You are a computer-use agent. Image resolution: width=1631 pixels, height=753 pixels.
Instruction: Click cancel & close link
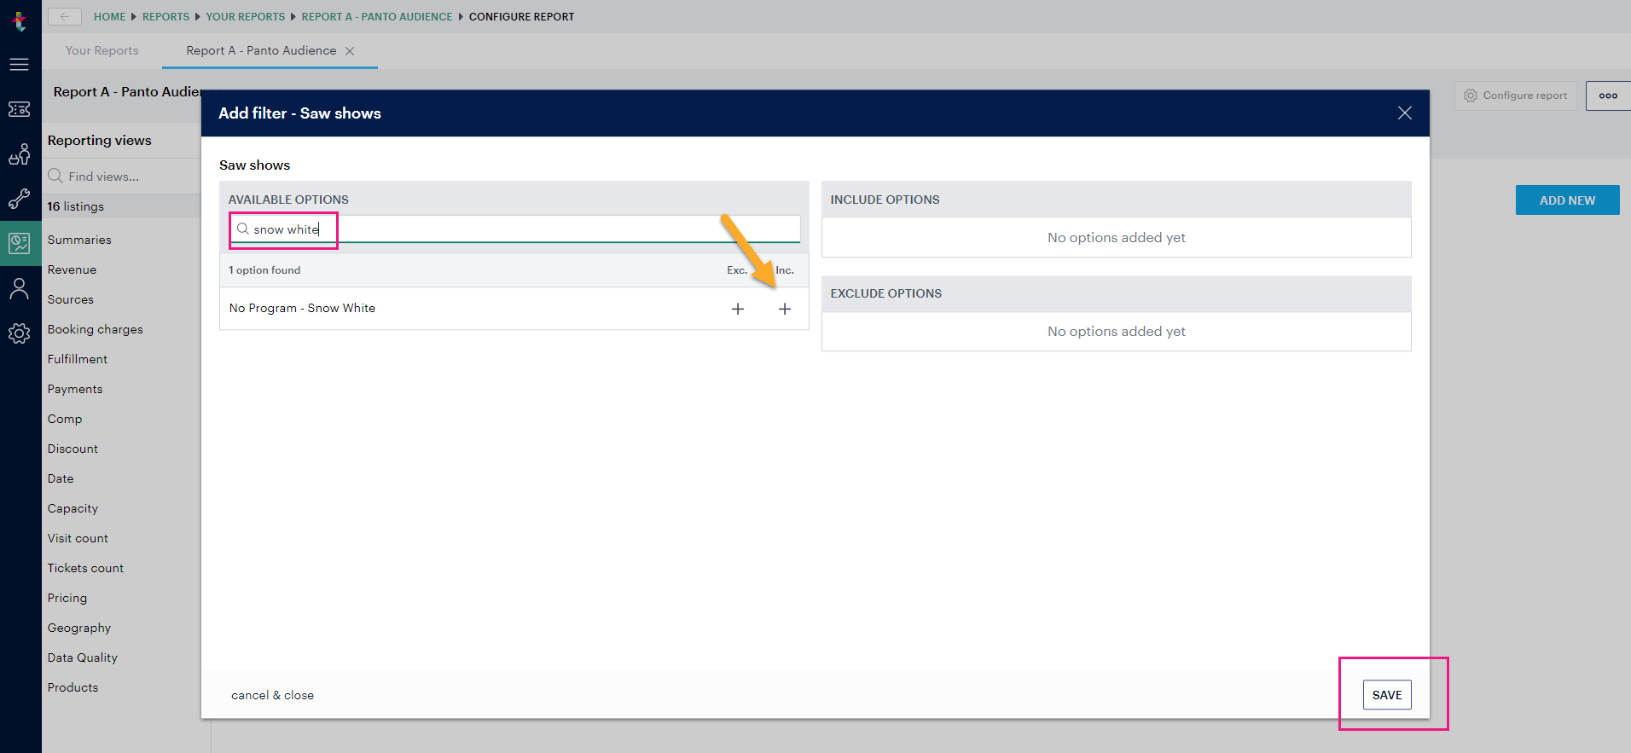tap(272, 695)
